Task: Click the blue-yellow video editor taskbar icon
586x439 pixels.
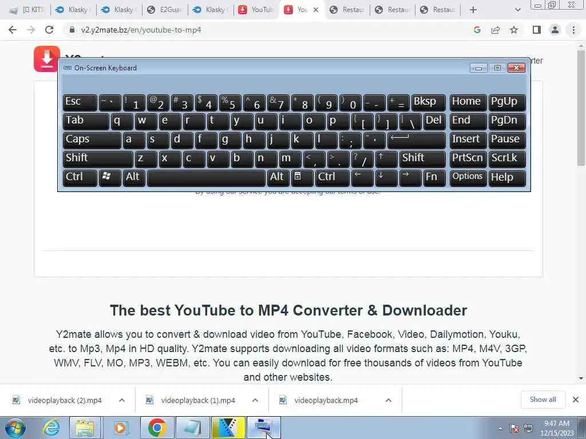Action: [228, 428]
